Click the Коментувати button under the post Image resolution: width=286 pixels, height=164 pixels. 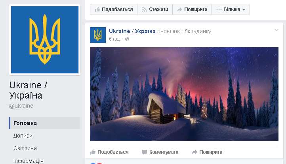[x=160, y=152]
